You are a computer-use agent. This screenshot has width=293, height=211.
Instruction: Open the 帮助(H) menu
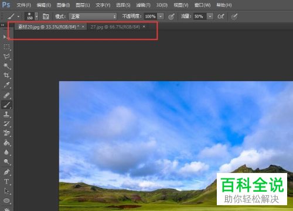click(x=224, y=5)
